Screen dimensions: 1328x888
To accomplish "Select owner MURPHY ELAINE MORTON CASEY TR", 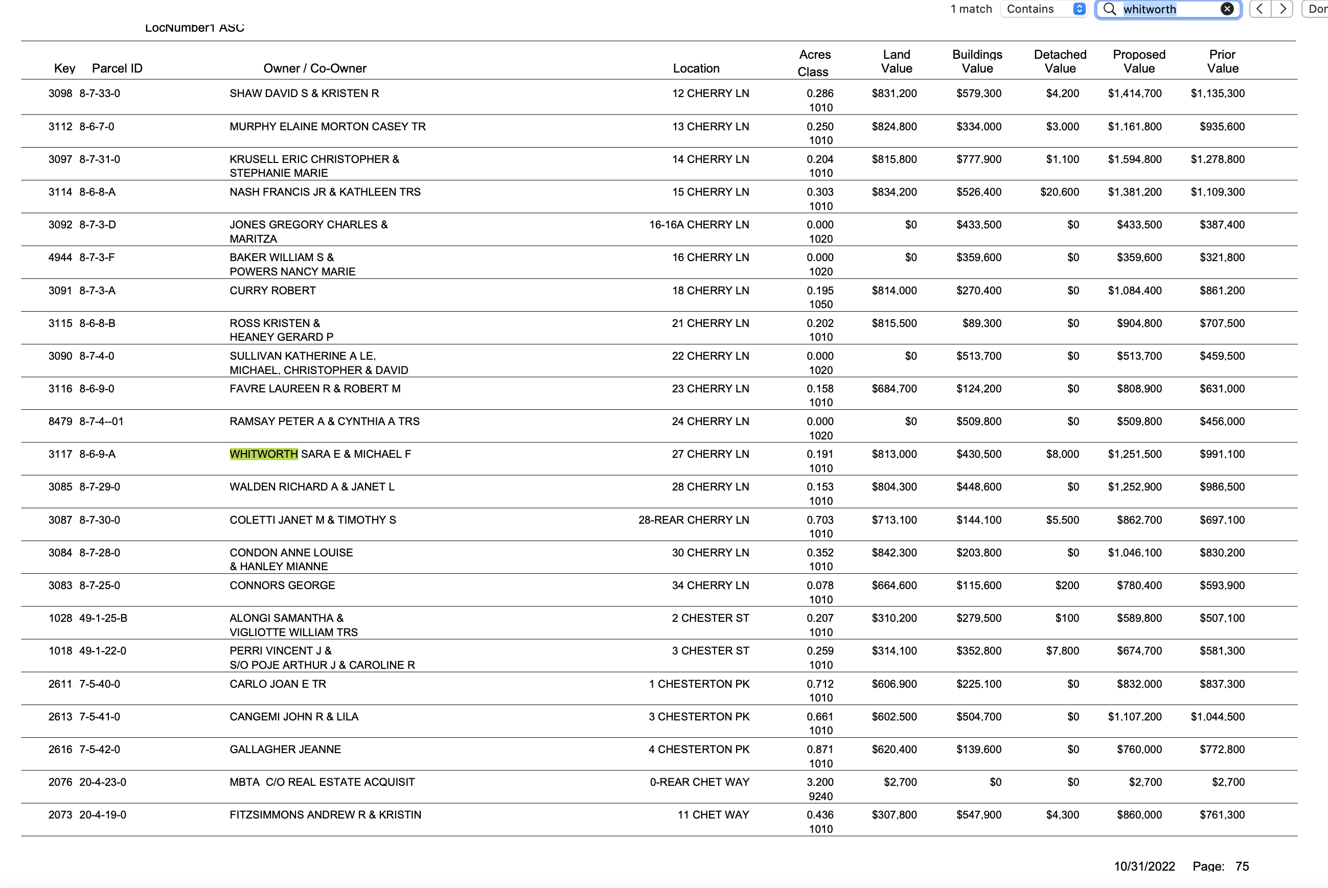I will (x=328, y=126).
